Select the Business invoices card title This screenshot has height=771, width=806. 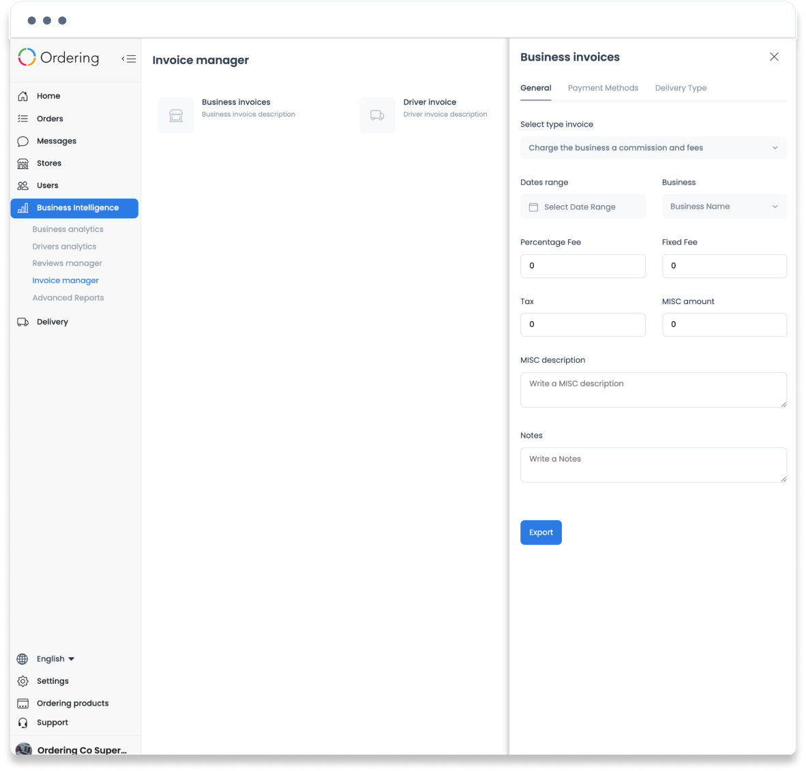[236, 102]
